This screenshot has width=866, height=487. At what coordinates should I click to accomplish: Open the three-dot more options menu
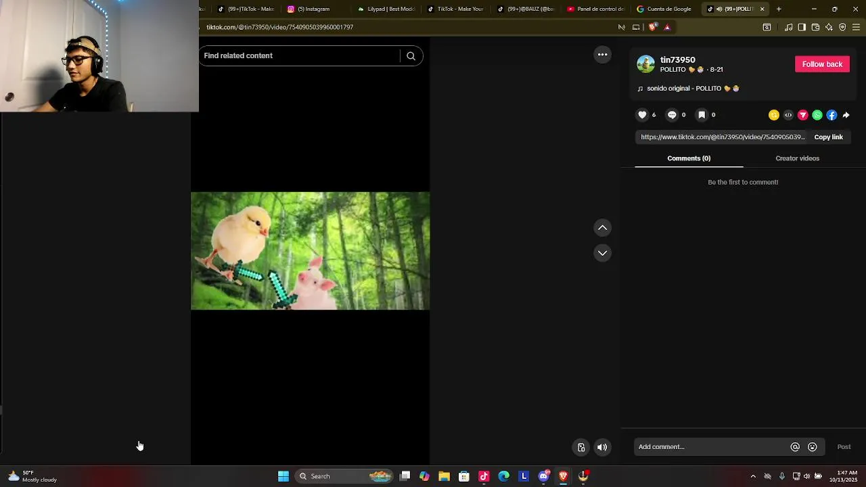coord(602,55)
